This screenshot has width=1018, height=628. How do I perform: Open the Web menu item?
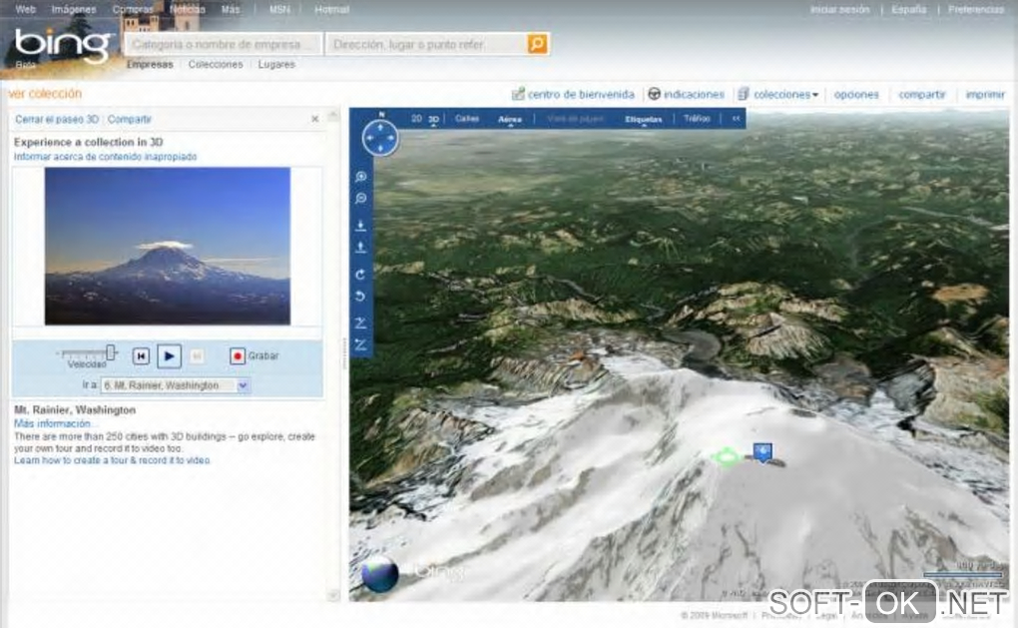[x=25, y=9]
